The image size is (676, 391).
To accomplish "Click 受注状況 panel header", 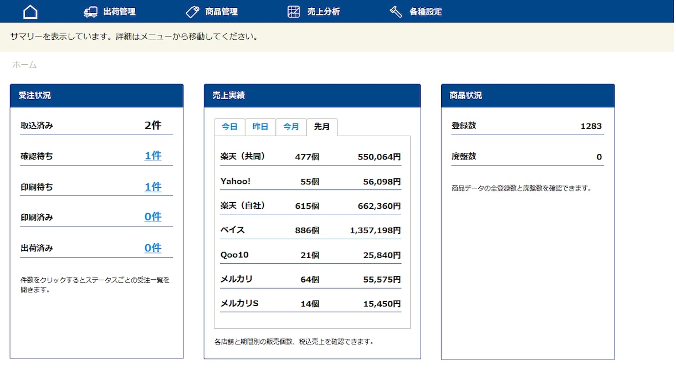I will pyautogui.click(x=96, y=96).
